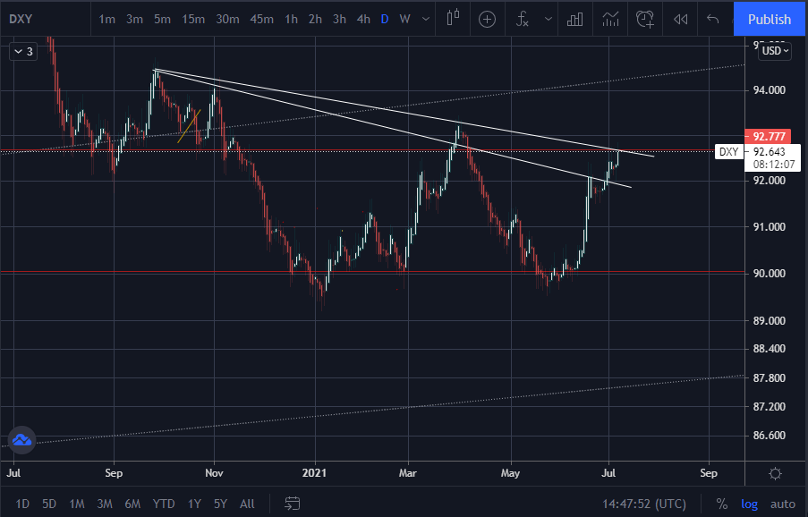Expand the timeframe list dropdown arrow
This screenshot has height=517, width=808.
point(426,19)
